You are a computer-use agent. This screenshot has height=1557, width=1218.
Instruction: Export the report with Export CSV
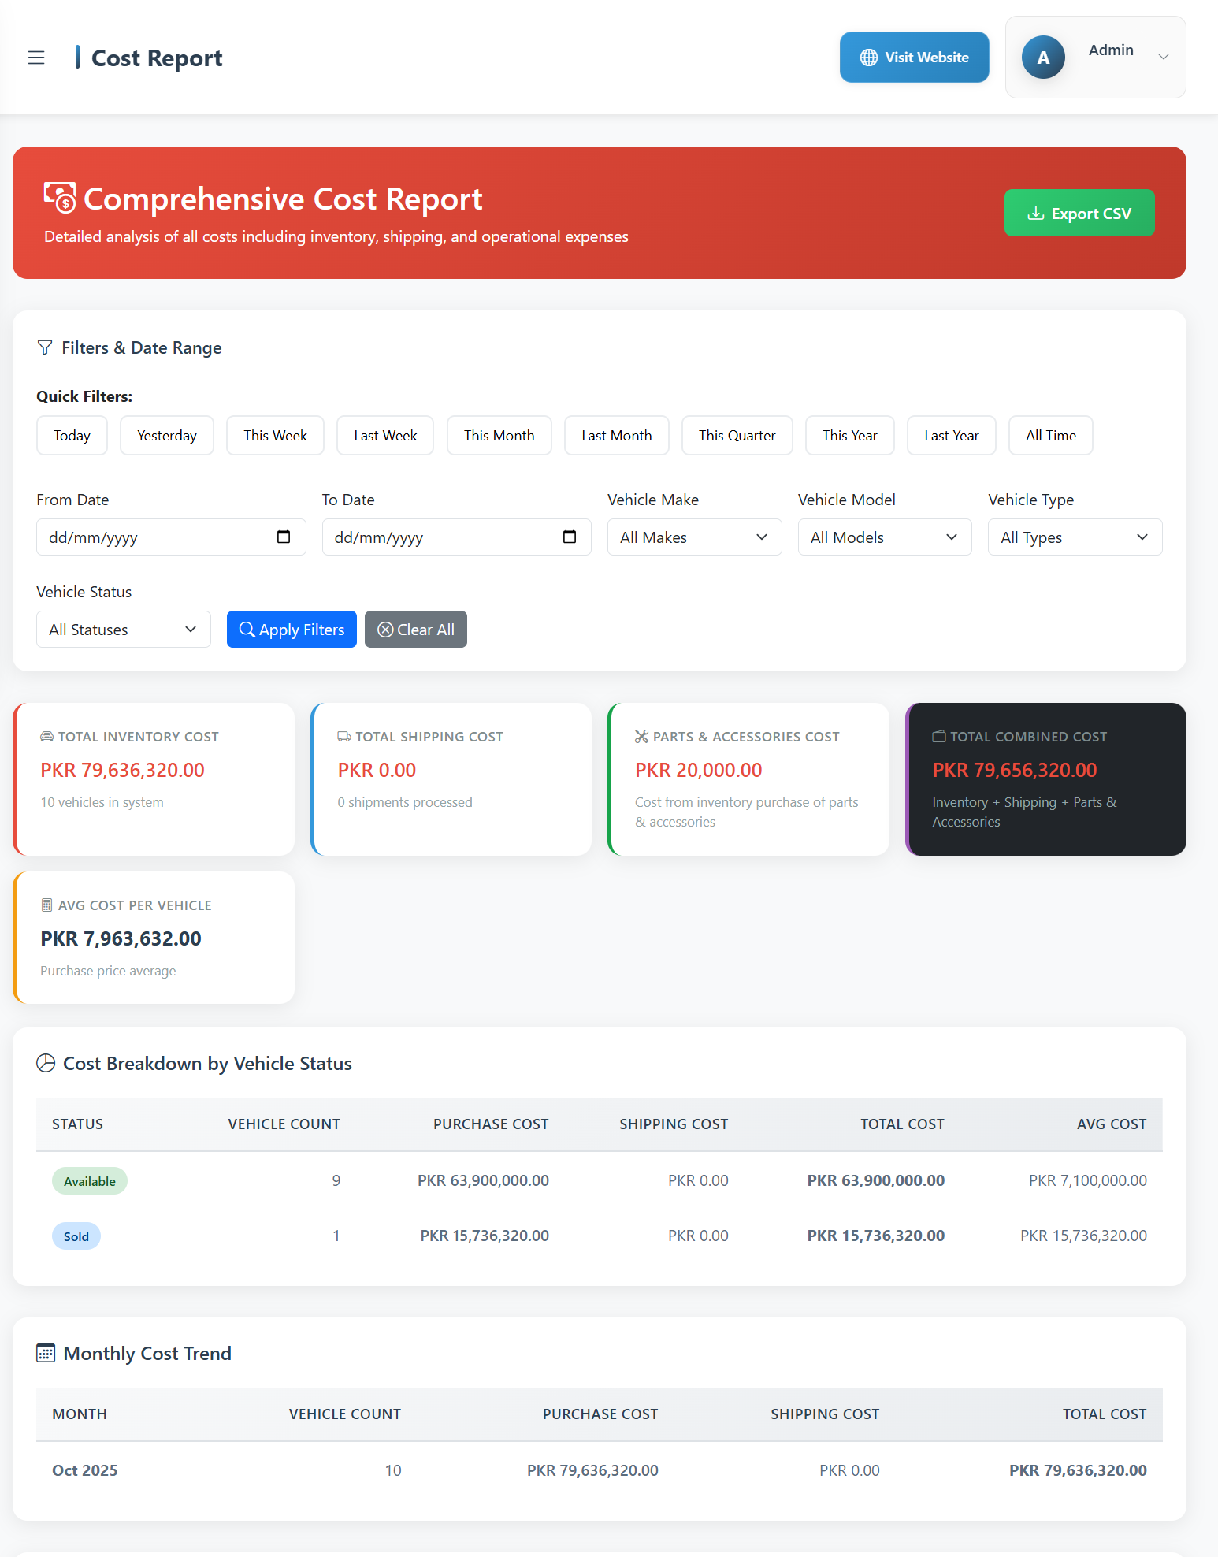tap(1079, 213)
